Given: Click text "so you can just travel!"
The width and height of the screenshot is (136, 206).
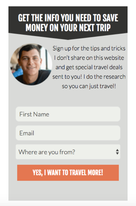Looking at the screenshot, I should tap(89, 86).
